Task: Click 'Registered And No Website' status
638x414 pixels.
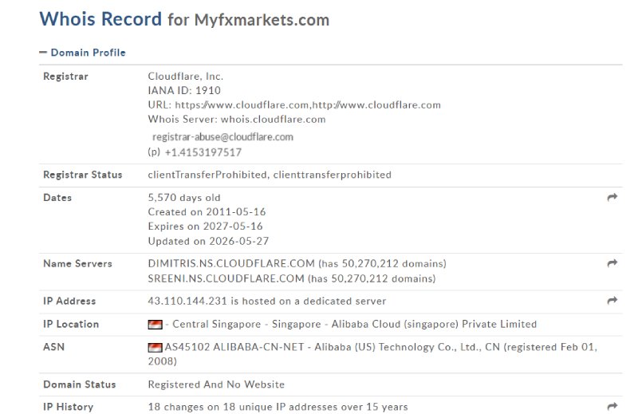Action: [x=216, y=384]
